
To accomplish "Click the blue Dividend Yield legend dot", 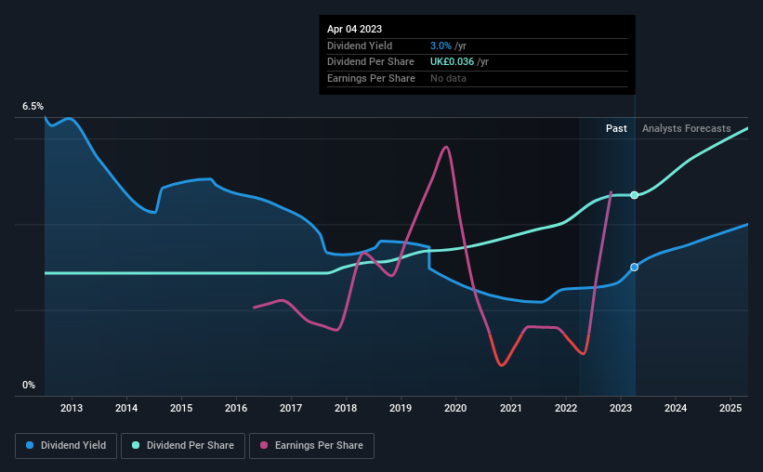I will pyautogui.click(x=30, y=445).
